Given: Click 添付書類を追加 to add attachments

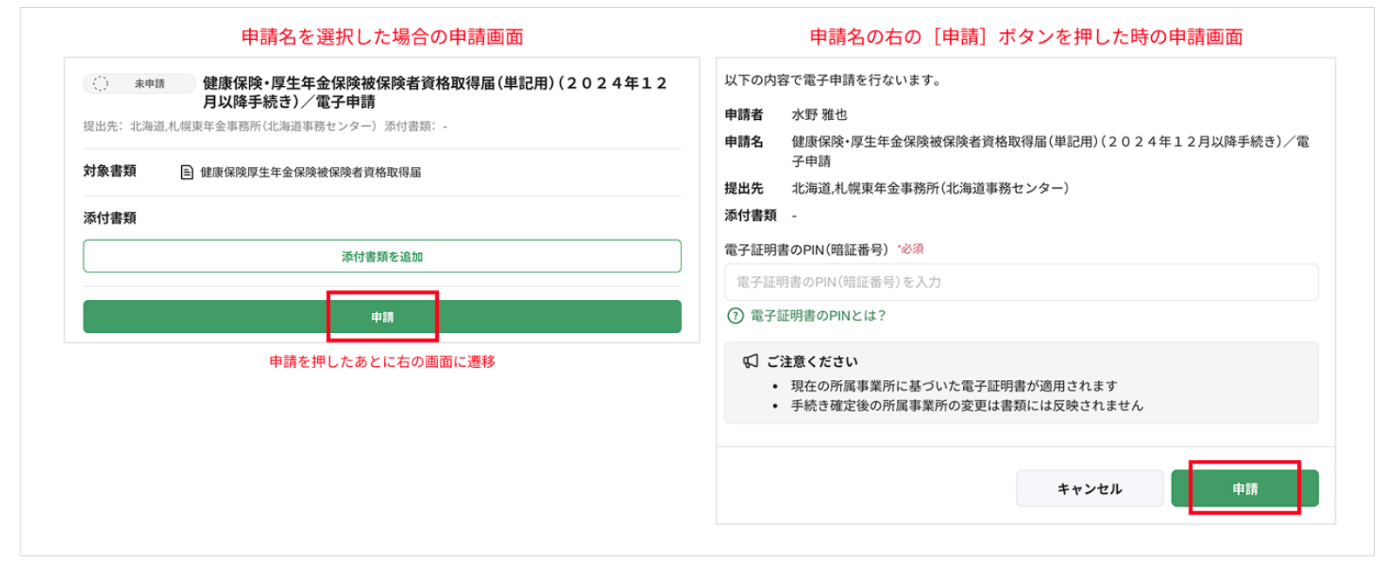Looking at the screenshot, I should [x=382, y=256].
